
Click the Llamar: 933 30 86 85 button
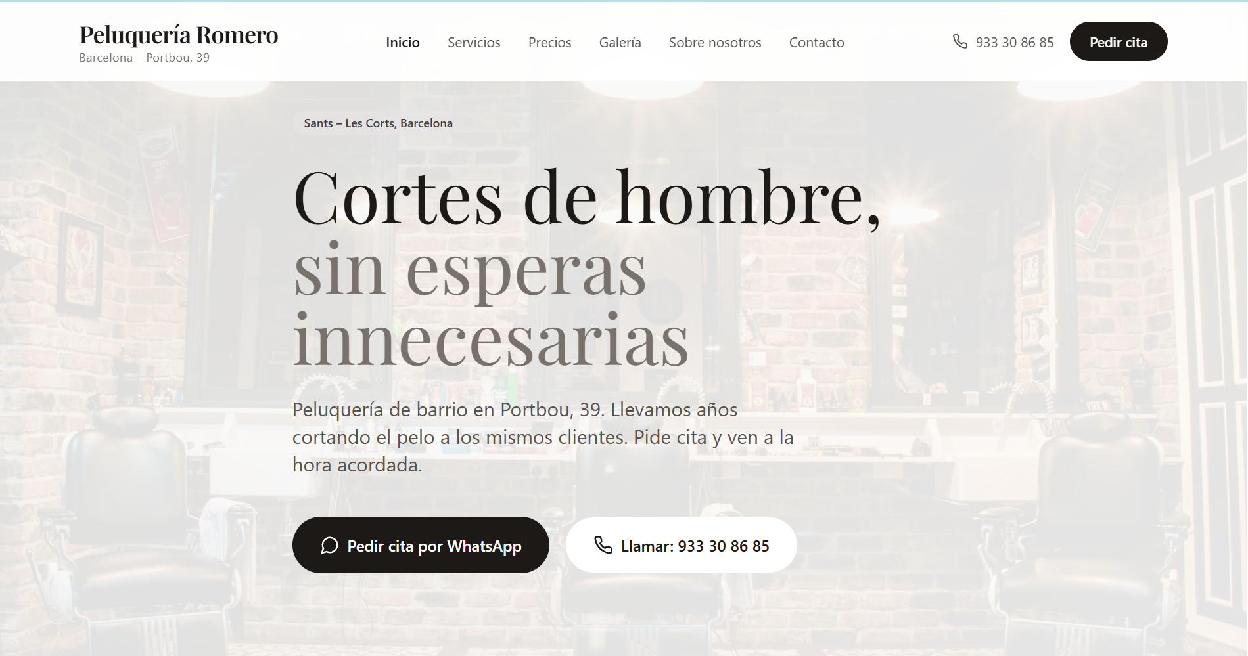[682, 545]
